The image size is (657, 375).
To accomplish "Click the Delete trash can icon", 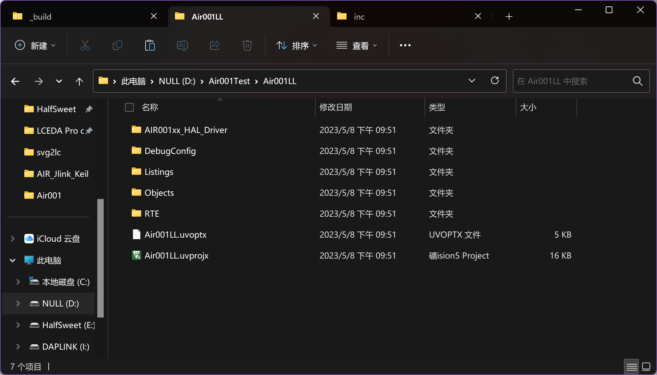I will pos(247,45).
